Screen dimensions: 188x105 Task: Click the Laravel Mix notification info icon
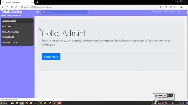pyautogui.click(x=156, y=96)
